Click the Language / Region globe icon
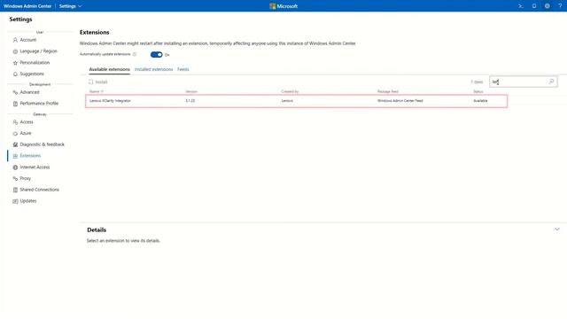Screen dimensions: 567x319 (x=15, y=51)
